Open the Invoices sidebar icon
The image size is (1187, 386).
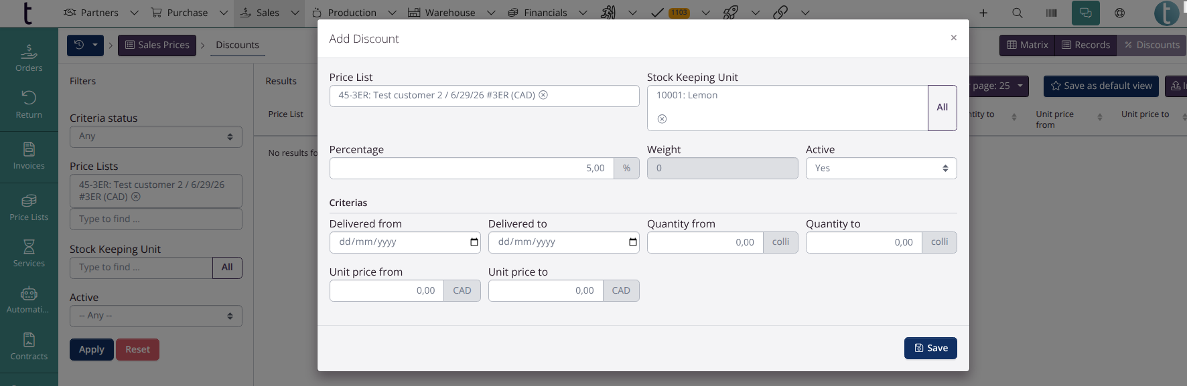point(29,156)
